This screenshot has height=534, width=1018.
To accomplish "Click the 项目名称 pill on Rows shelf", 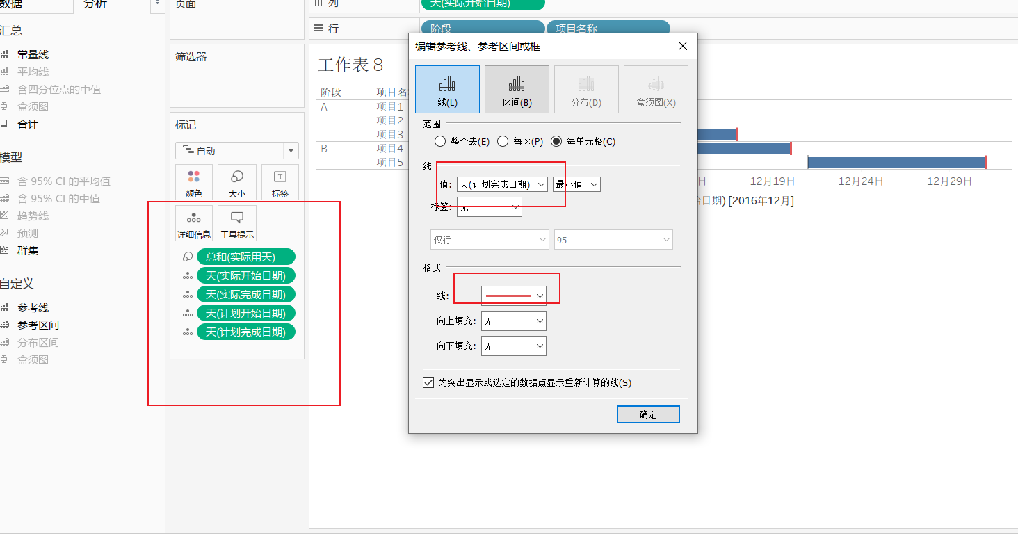I will pyautogui.click(x=608, y=29).
